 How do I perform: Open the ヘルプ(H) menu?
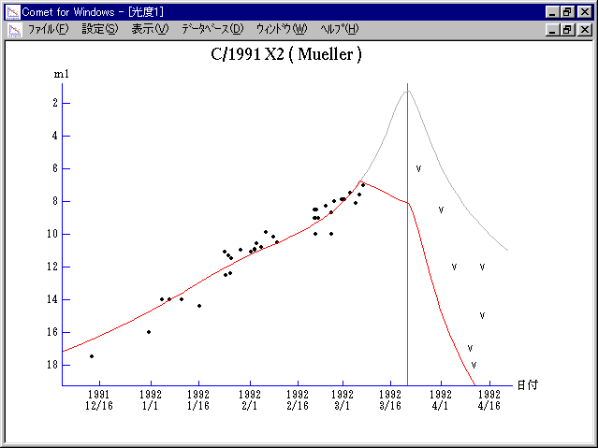[339, 29]
